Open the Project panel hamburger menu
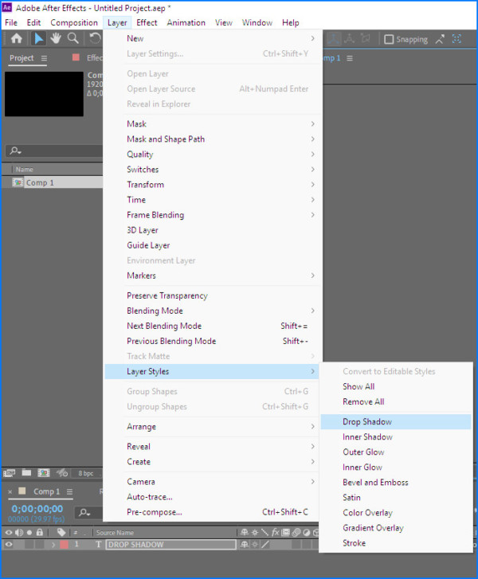 44,58
